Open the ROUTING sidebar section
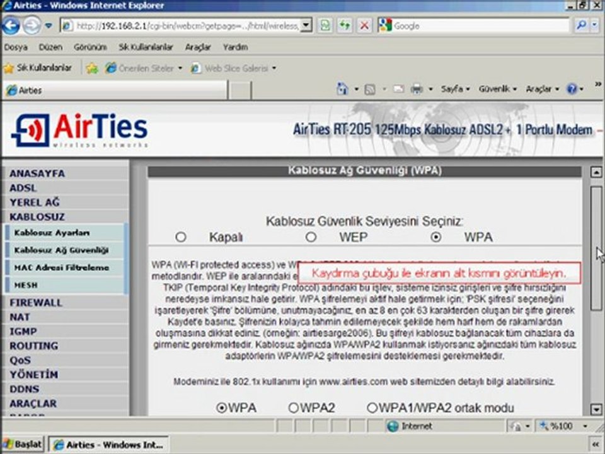 point(34,346)
